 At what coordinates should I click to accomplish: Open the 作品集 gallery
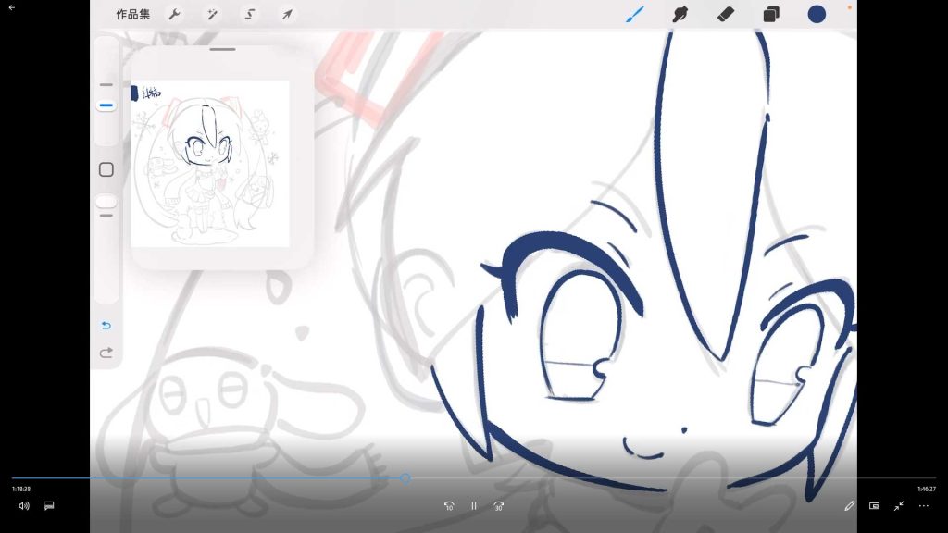(x=132, y=14)
